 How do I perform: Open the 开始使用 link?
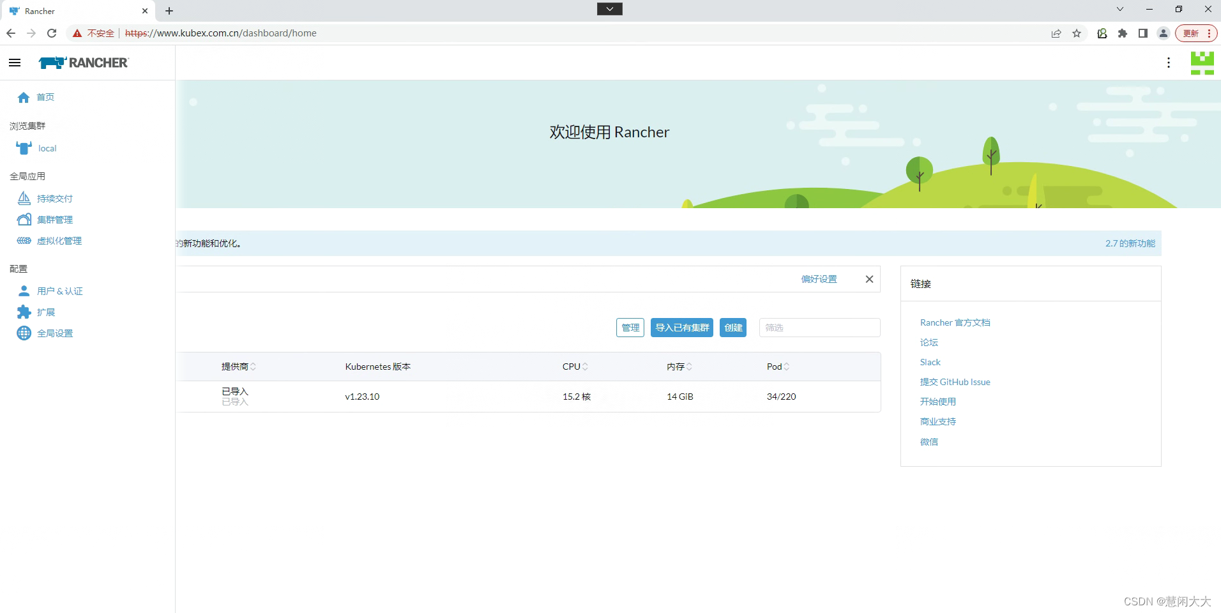(938, 402)
